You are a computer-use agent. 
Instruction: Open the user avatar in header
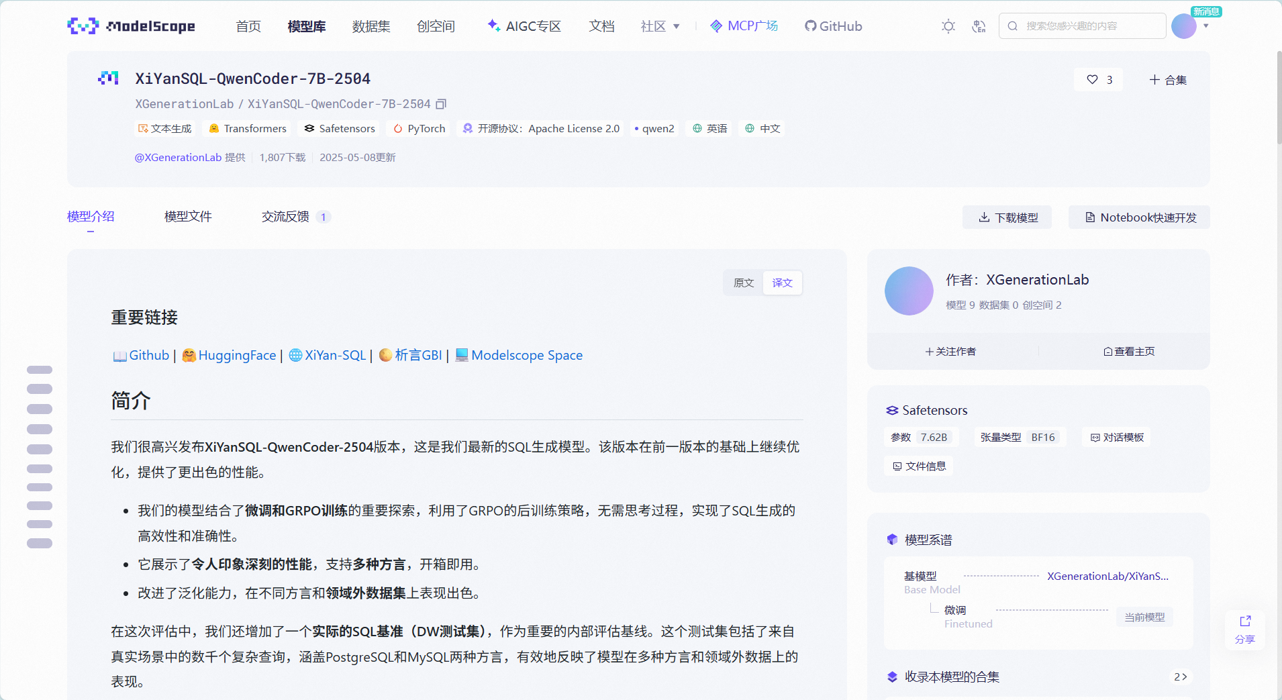click(1183, 26)
